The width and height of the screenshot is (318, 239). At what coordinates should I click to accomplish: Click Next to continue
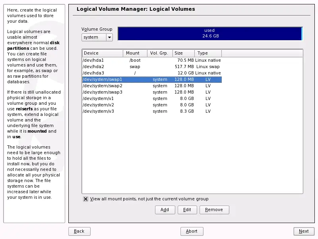pyautogui.click(x=304, y=231)
